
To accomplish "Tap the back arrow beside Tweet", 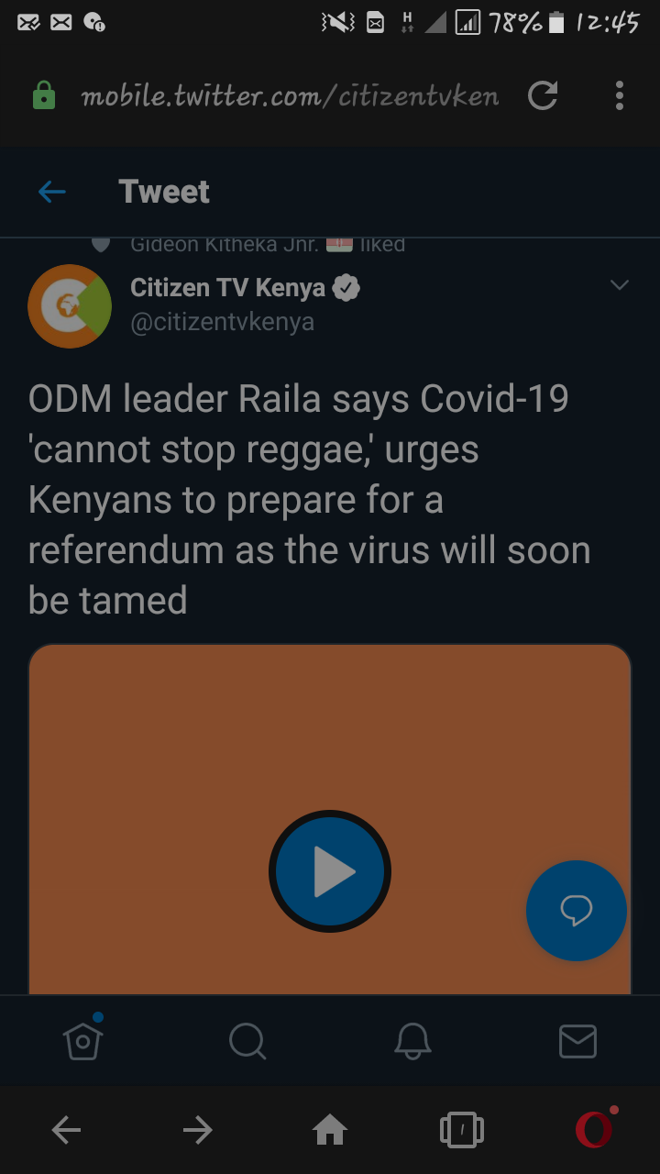I will [x=52, y=192].
